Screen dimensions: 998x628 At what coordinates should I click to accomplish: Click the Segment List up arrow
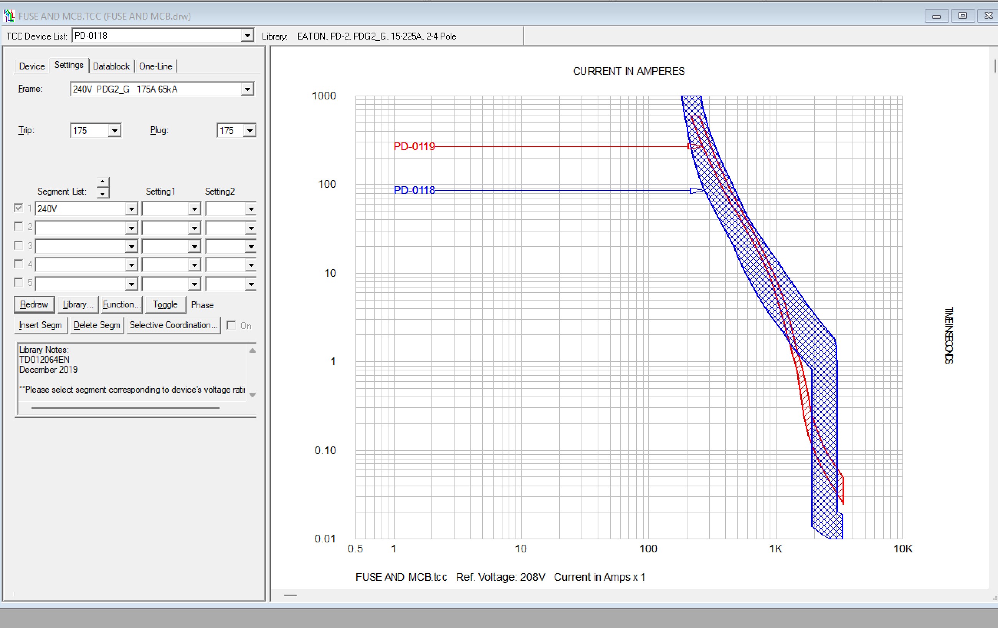[102, 182]
